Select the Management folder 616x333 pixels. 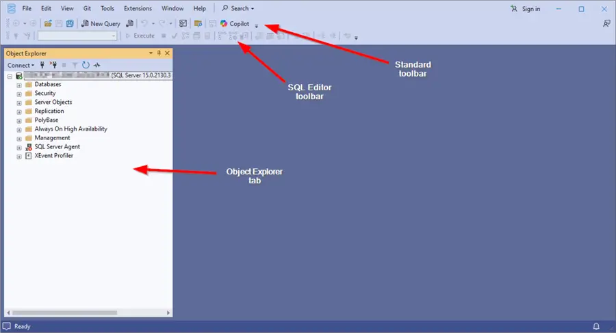(x=52, y=138)
